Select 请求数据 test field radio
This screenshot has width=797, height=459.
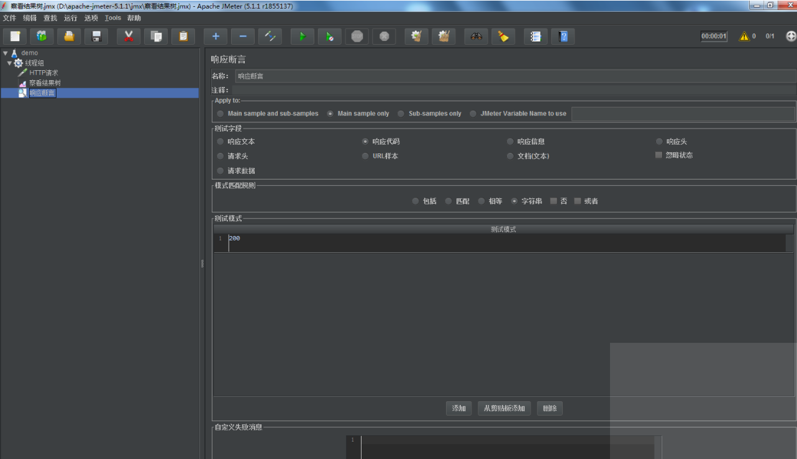(x=221, y=170)
